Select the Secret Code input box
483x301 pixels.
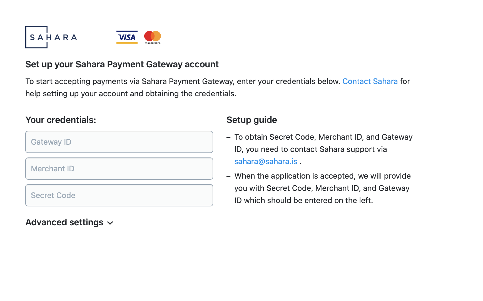[119, 195]
